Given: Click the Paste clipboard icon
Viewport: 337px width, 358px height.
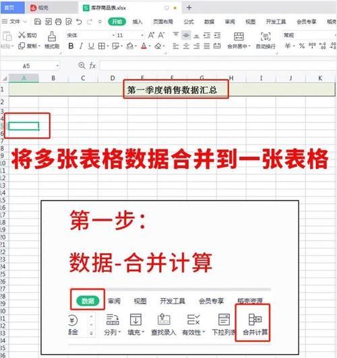Looking at the screenshot, I should (7, 36).
